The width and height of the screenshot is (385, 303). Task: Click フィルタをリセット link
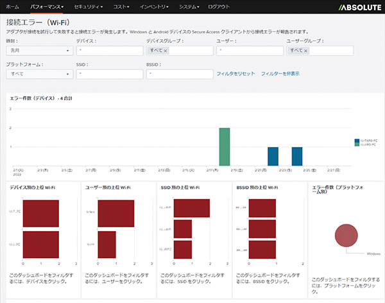click(x=235, y=74)
